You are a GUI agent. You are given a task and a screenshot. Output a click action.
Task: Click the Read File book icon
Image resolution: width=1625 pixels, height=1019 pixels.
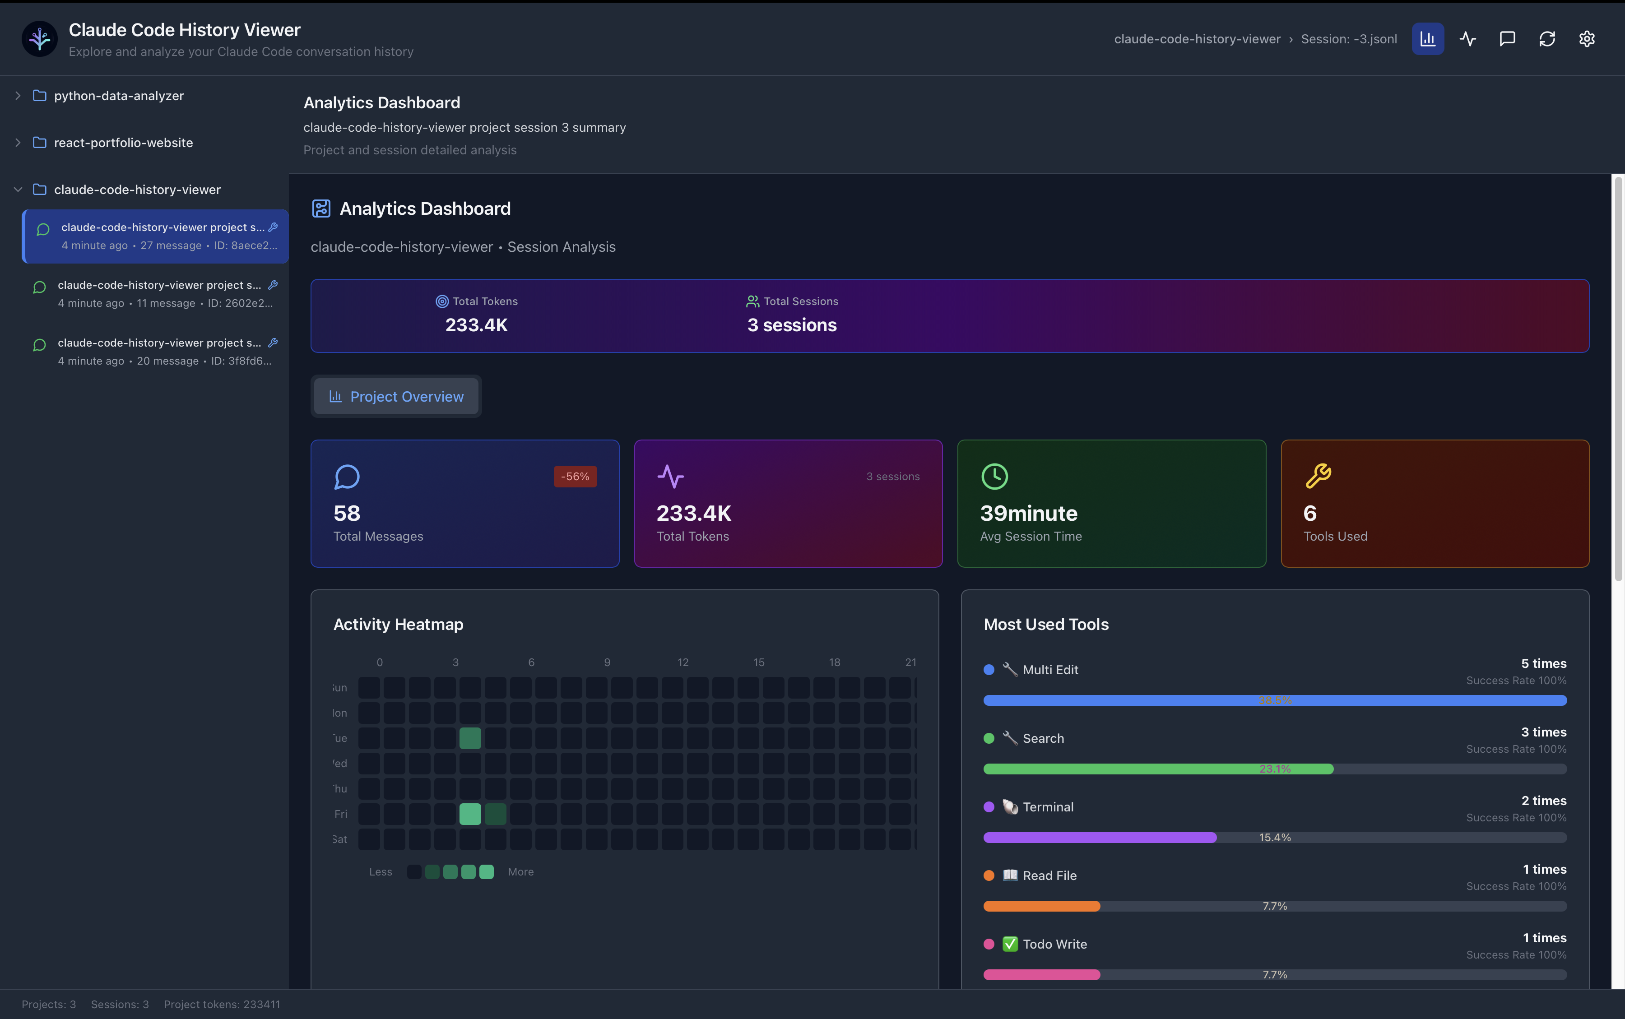[x=1010, y=876]
